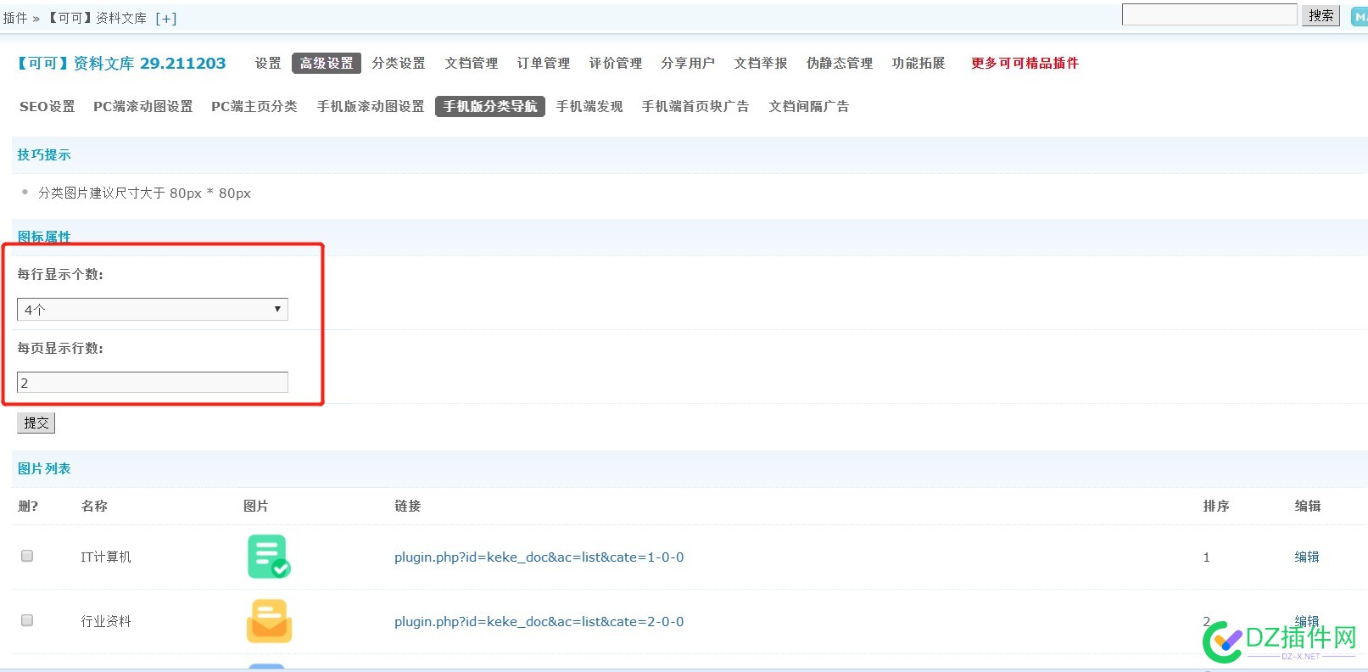
Task: Open SEO设置 sub-tab
Action: (47, 107)
